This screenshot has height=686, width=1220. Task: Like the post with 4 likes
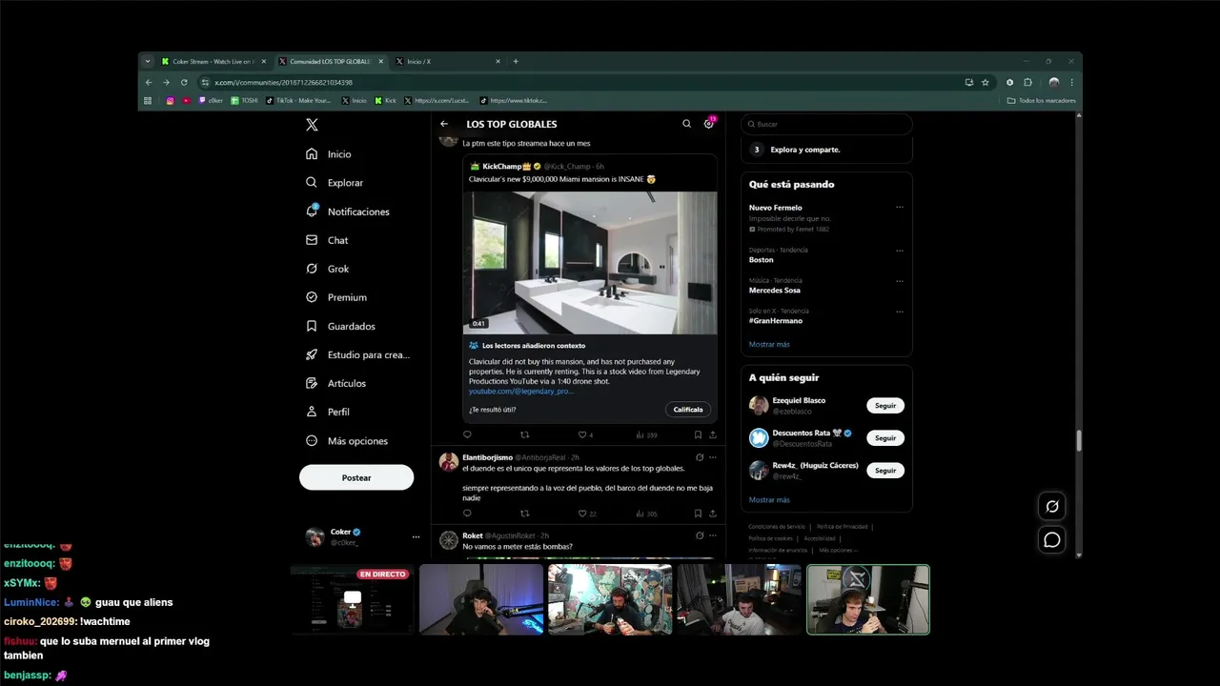click(x=585, y=434)
